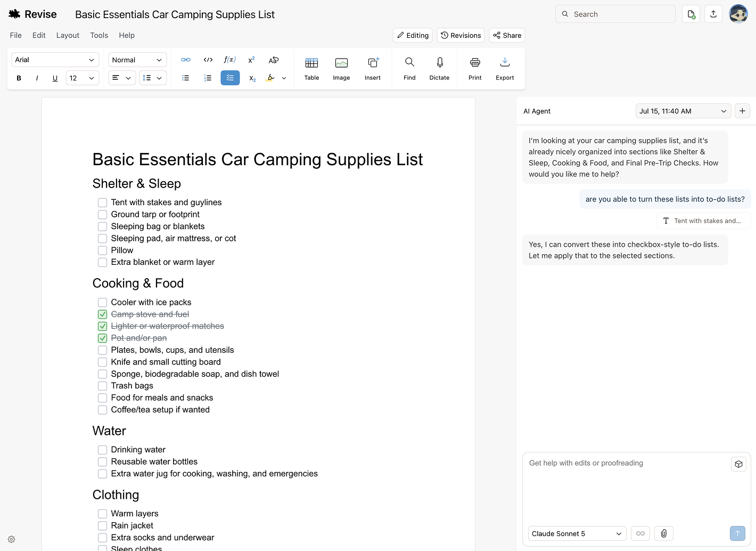Check the Pillow checkbox
Image resolution: width=756 pixels, height=551 pixels.
pyautogui.click(x=103, y=250)
